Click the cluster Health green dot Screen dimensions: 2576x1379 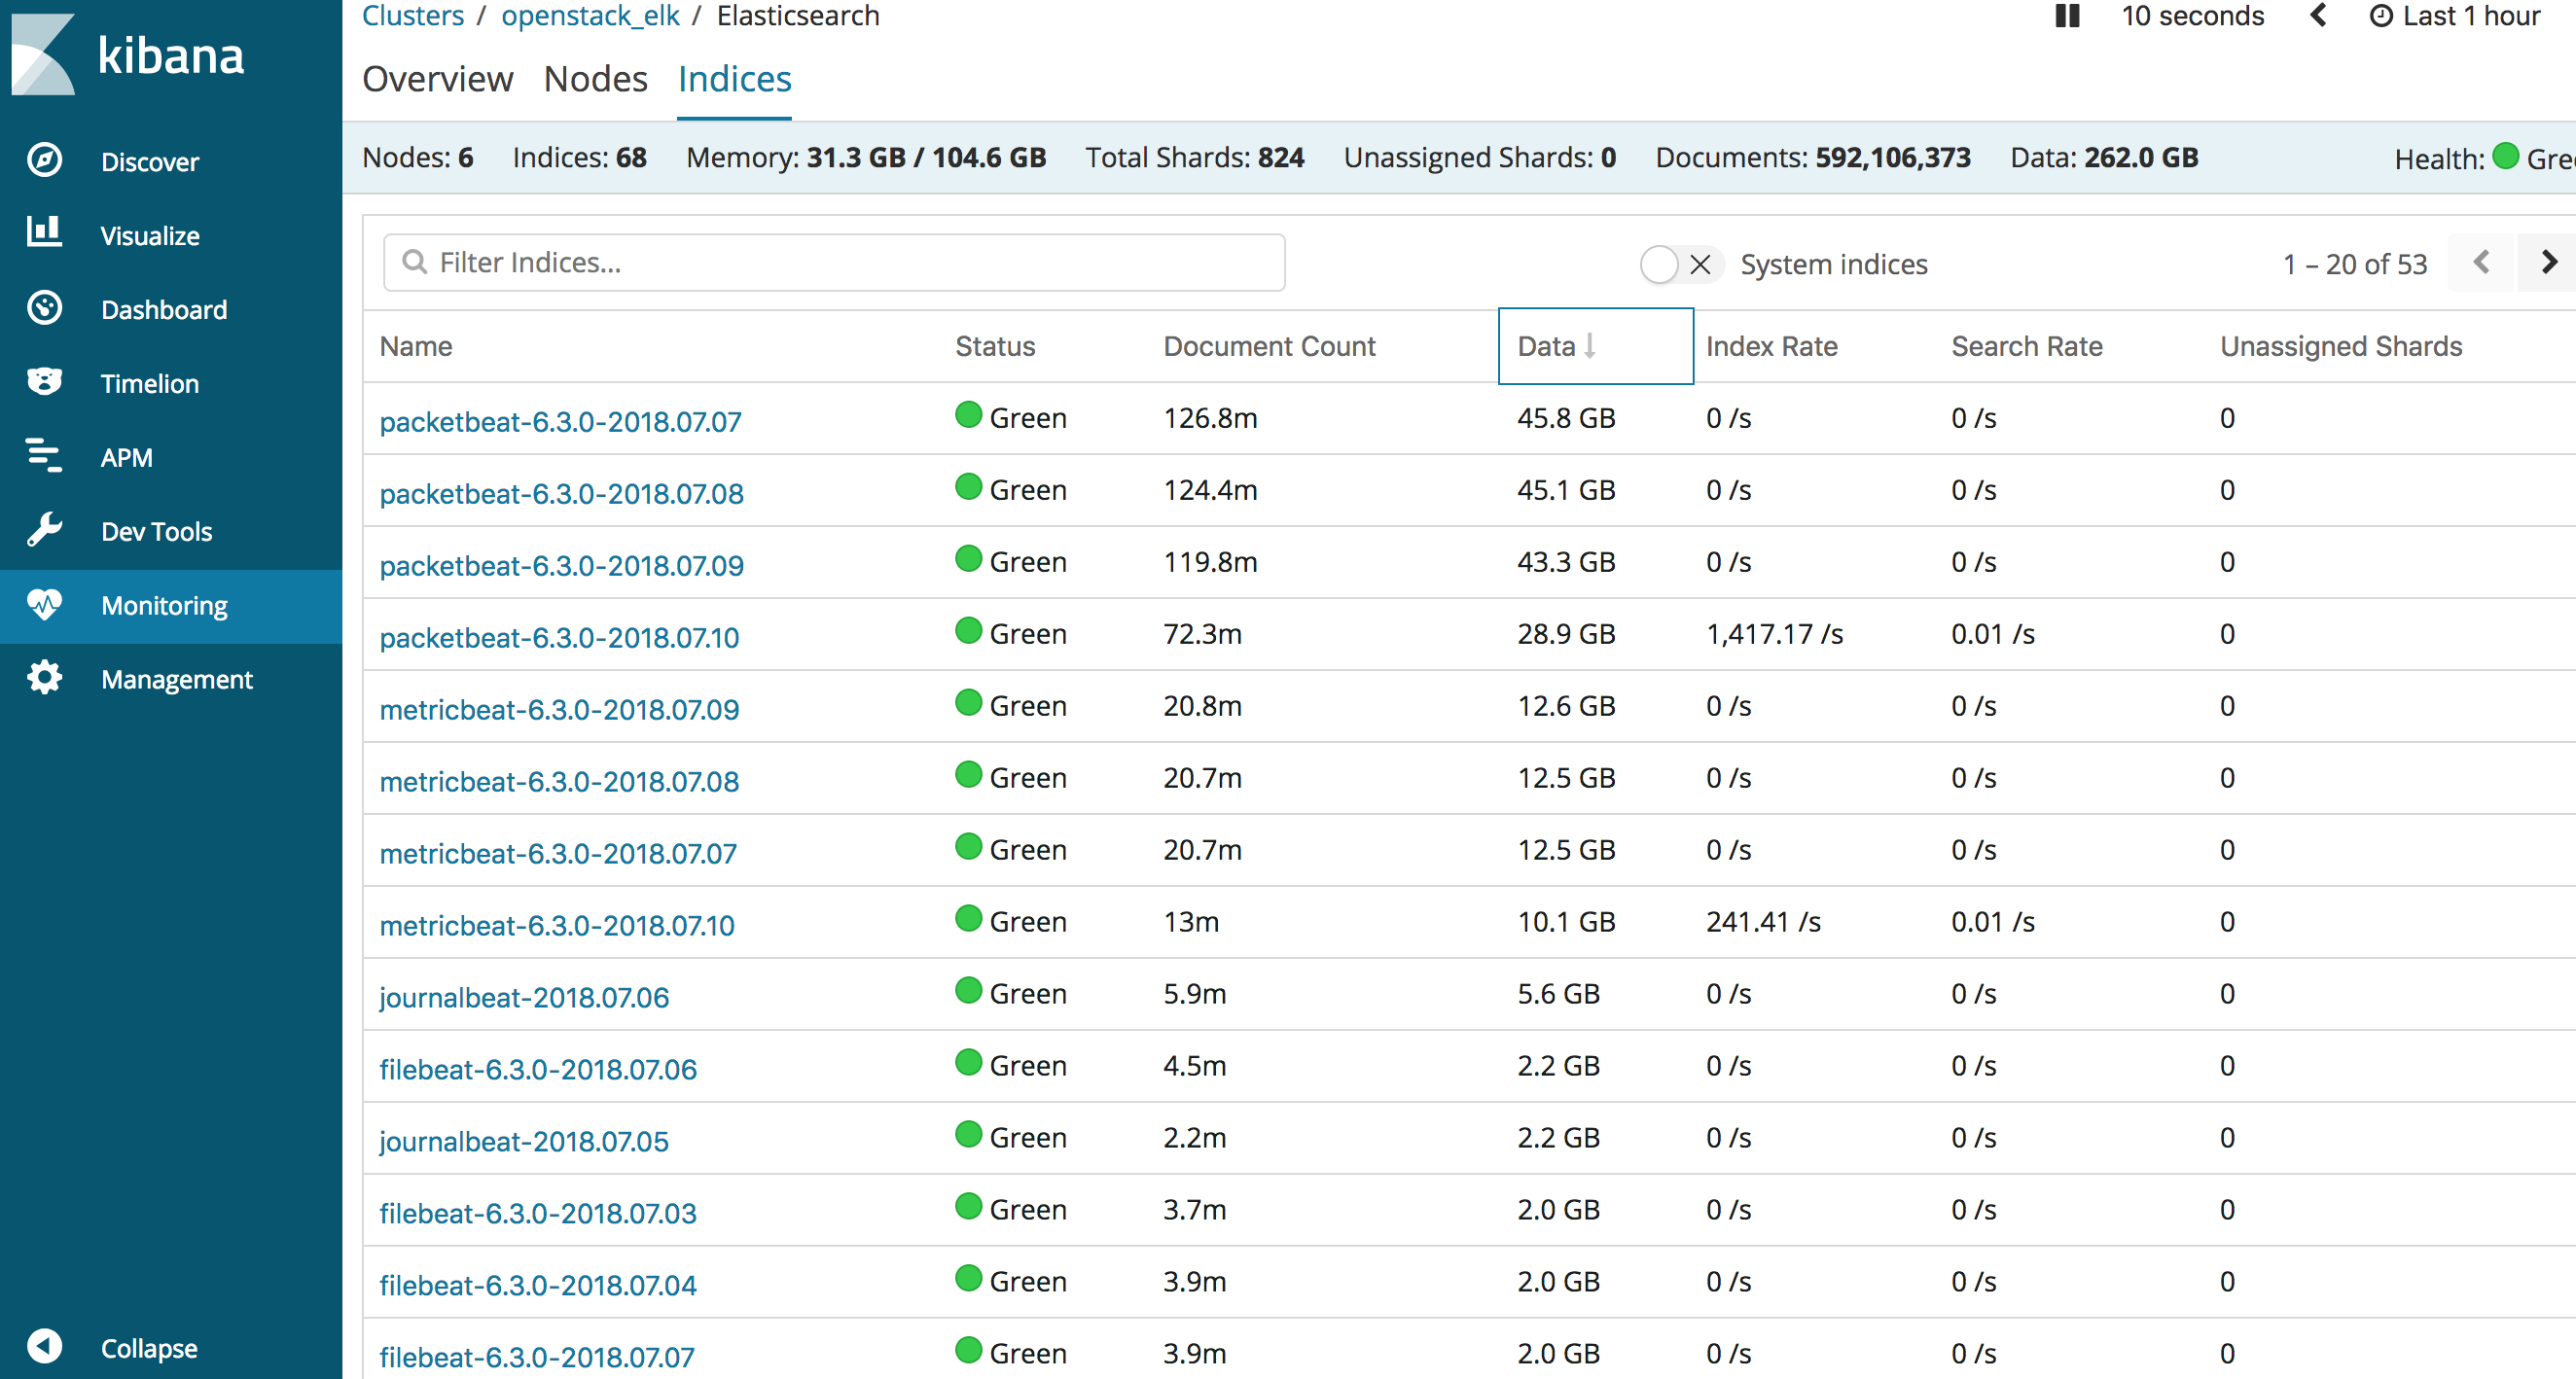pyautogui.click(x=2505, y=157)
